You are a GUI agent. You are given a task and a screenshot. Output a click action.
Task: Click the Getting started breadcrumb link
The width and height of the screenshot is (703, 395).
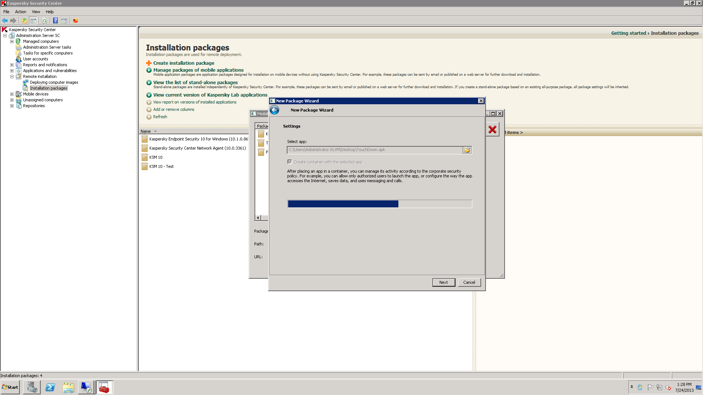click(629, 33)
